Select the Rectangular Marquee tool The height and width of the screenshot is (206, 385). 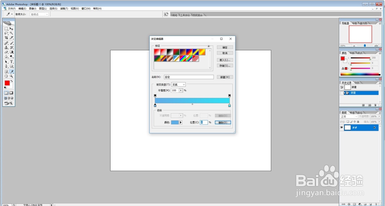[x=7, y=29]
